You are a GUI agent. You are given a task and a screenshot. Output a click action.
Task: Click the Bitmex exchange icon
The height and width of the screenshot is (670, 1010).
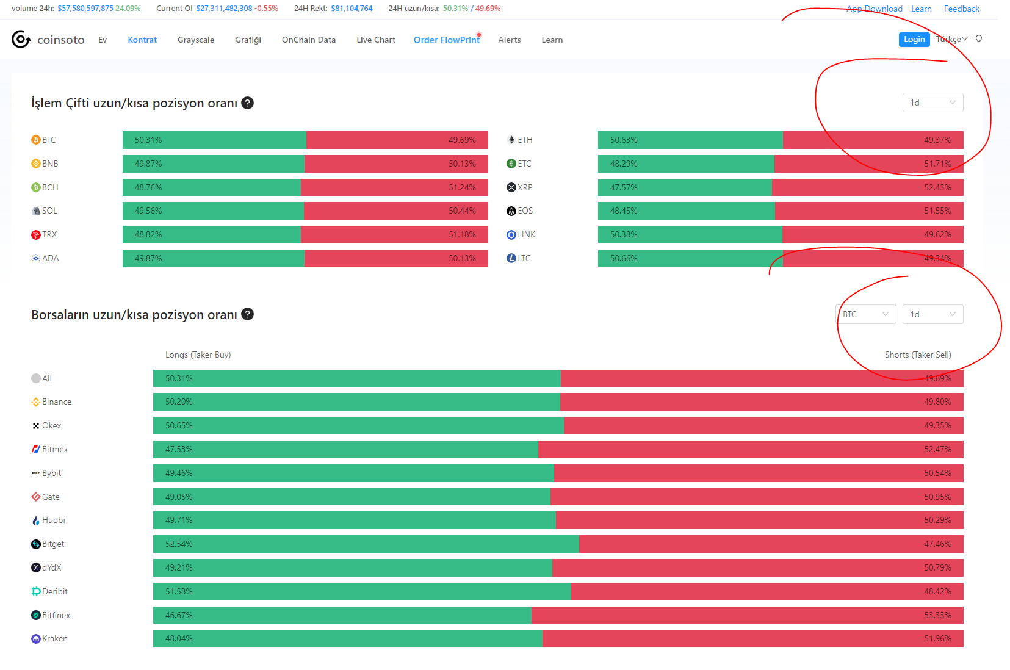[x=36, y=449]
